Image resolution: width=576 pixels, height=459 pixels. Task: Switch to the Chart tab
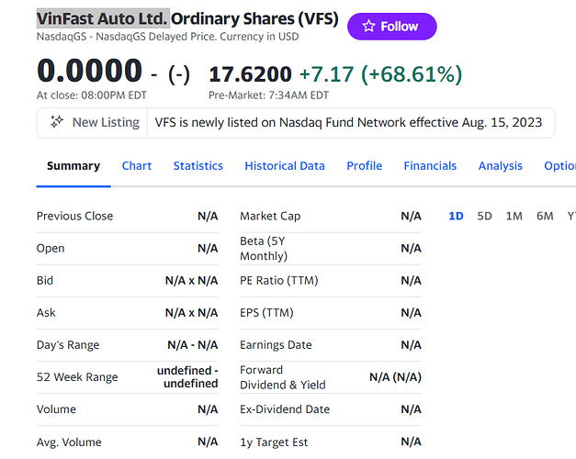click(x=137, y=166)
